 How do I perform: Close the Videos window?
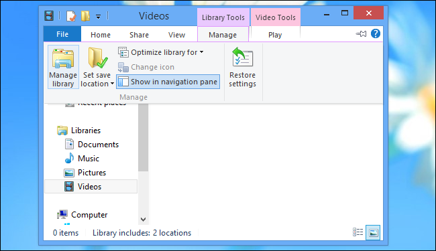click(369, 13)
